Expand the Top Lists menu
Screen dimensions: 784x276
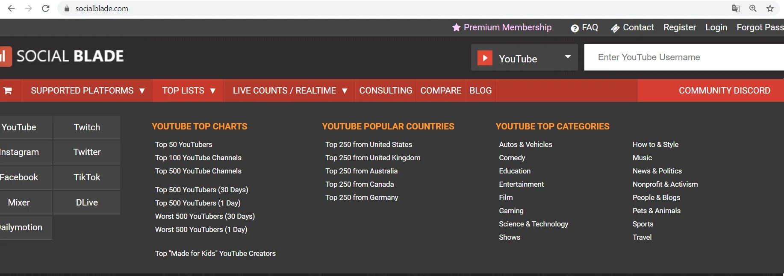188,91
